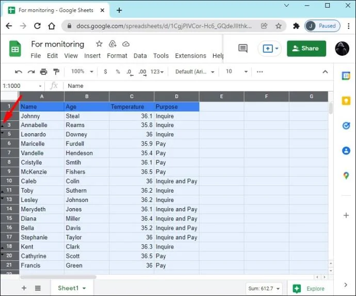
Task: Open the Zoom 100% dropdown
Action: coord(82,72)
